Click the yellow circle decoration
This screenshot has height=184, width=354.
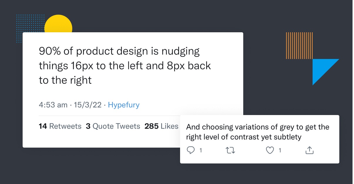[58, 24]
